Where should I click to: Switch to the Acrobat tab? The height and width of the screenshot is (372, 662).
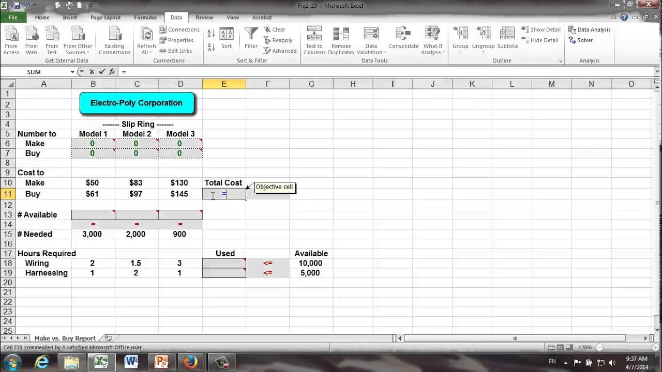click(262, 17)
